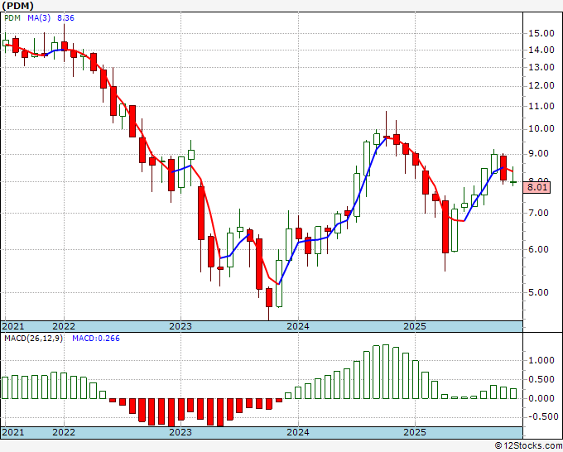This screenshot has width=563, height=452.
Task: Click 2024 on the MACD timeline
Action: (x=298, y=432)
